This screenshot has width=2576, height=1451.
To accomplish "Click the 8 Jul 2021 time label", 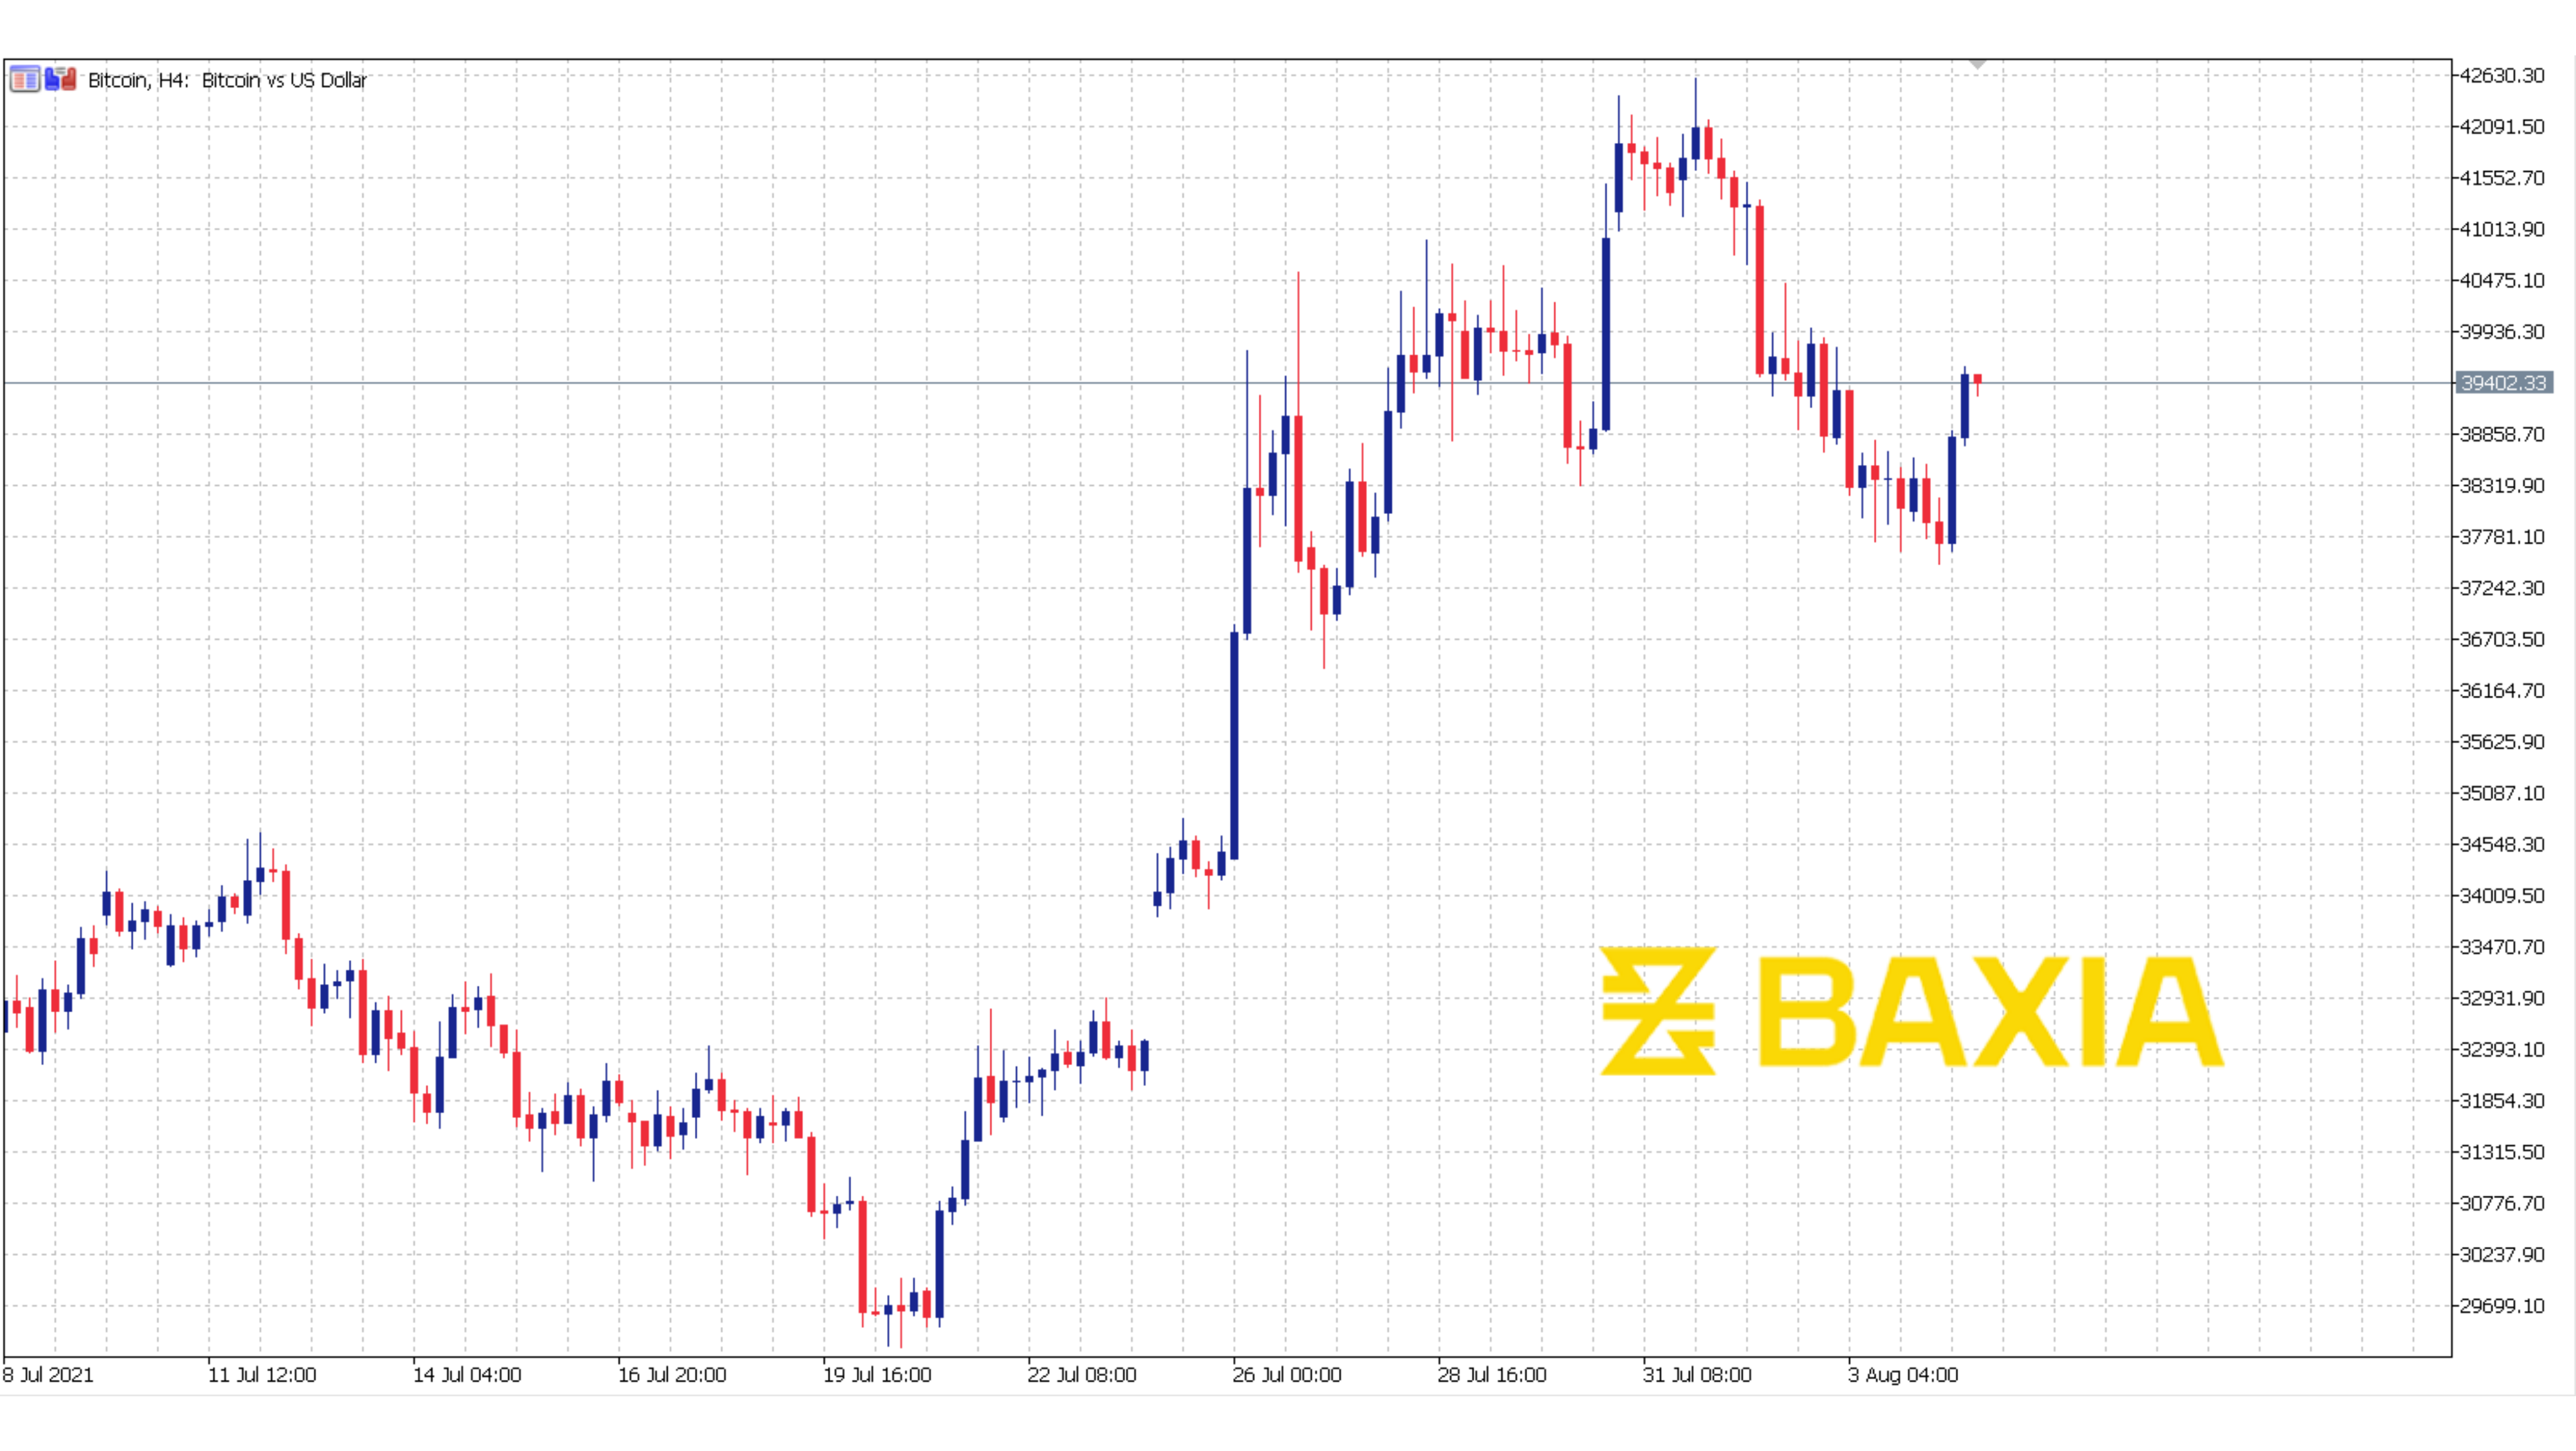I will [48, 1375].
